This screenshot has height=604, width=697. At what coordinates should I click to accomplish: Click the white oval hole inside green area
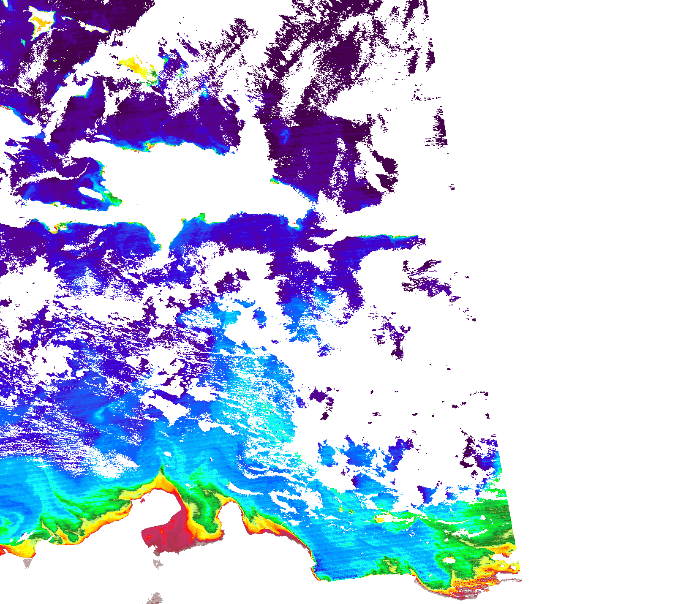point(449,560)
